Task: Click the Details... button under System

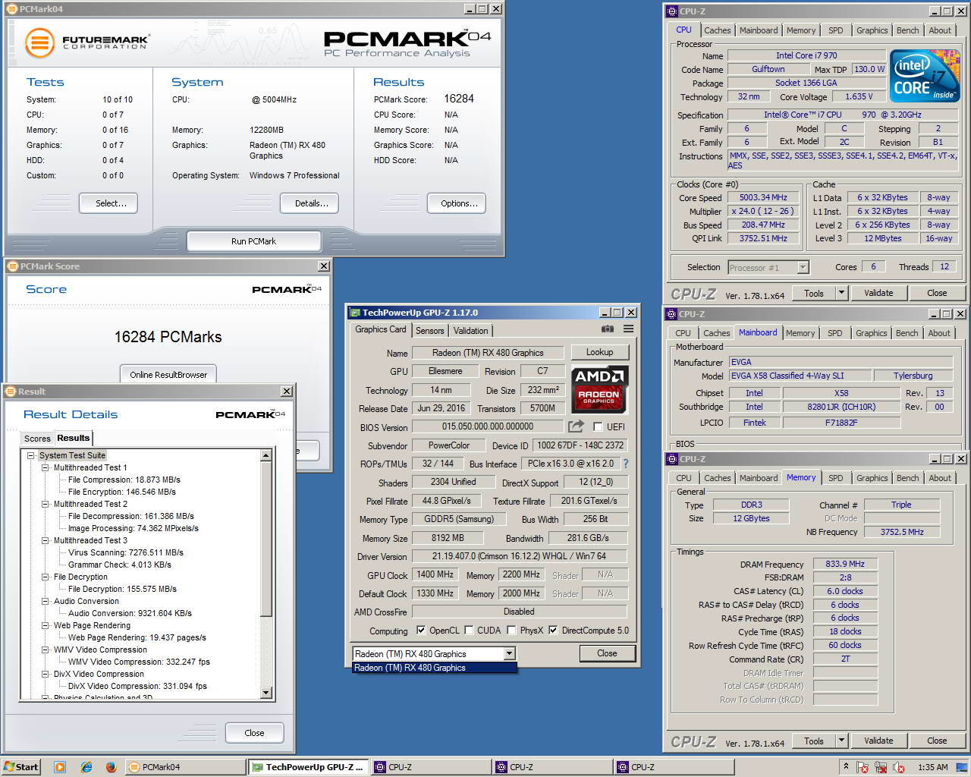Action: click(309, 203)
